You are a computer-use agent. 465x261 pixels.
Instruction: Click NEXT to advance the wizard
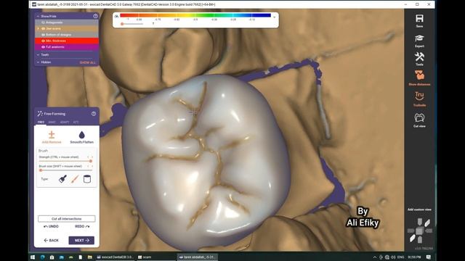(81, 240)
